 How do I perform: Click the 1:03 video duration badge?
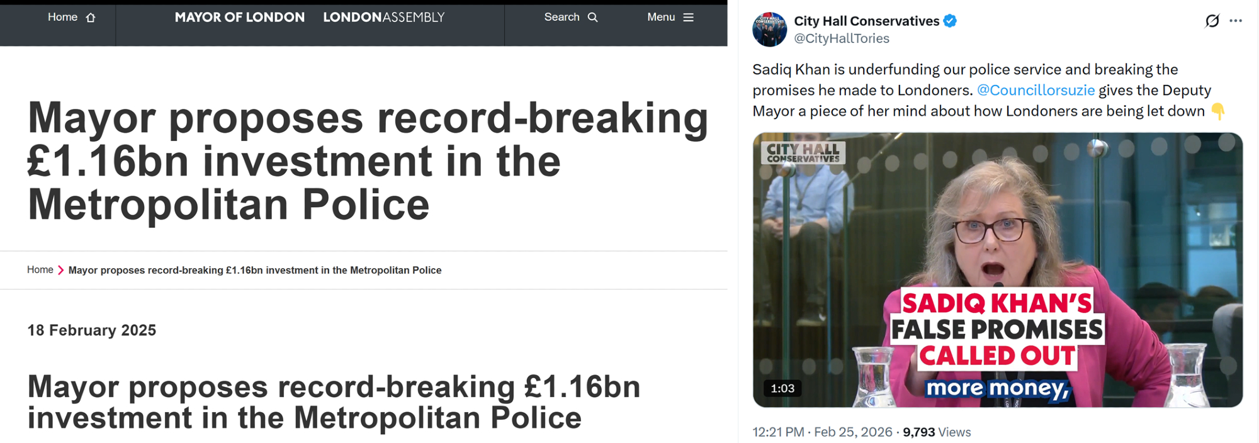(782, 388)
